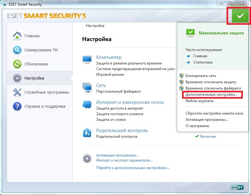The height and width of the screenshot is (195, 251).
Task: Click the Максимальная защита status text
Action: tap(221, 33)
